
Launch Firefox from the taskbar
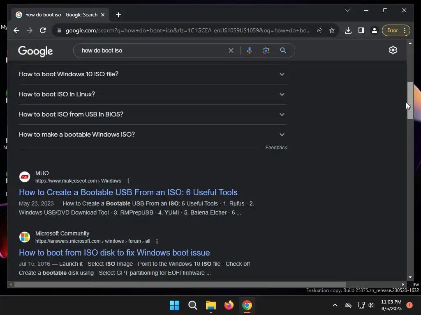(x=229, y=305)
